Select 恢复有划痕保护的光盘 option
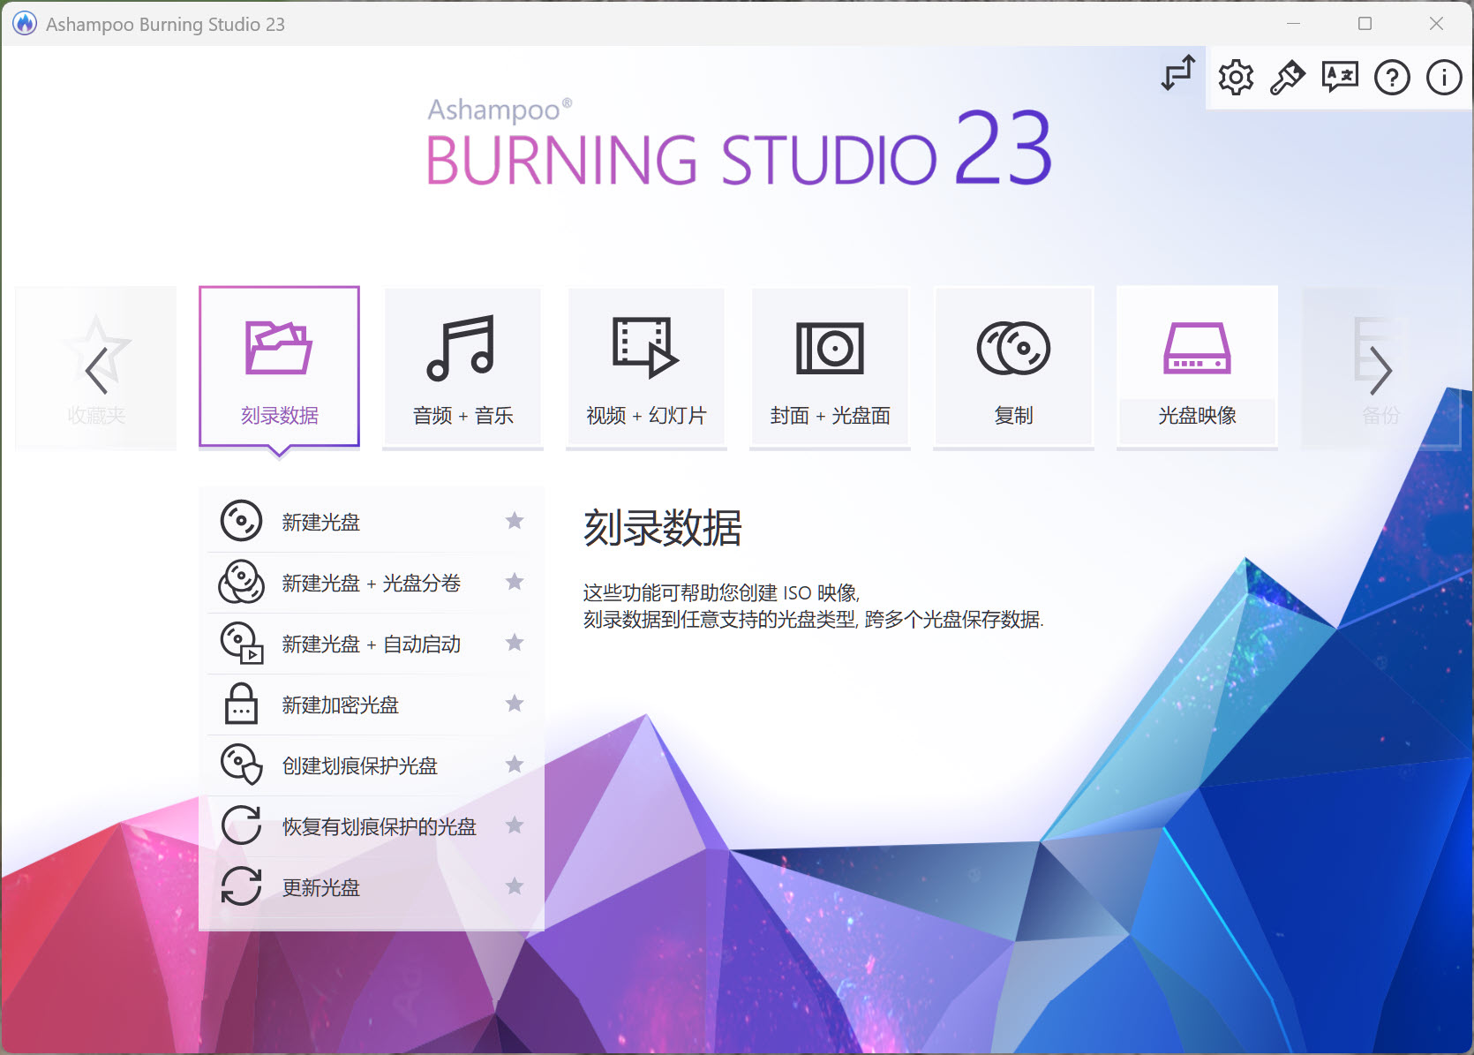Image resolution: width=1474 pixels, height=1055 pixels. pos(379,825)
